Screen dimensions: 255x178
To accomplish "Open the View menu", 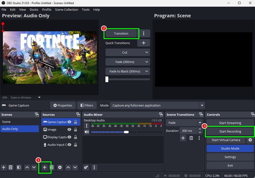I will pyautogui.click(x=23, y=10).
